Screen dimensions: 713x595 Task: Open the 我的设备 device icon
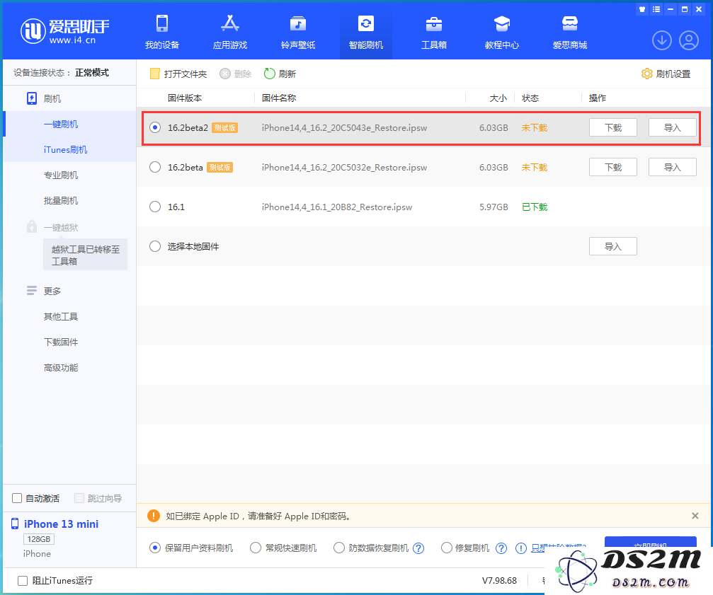[162, 31]
